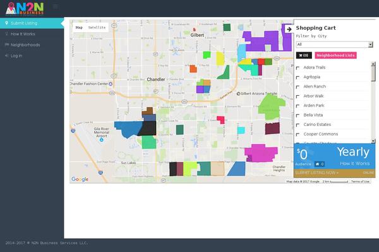Viewport: 379px width, 252px height.
Task: Check the Carino Estates checkbox
Action: 298,125
